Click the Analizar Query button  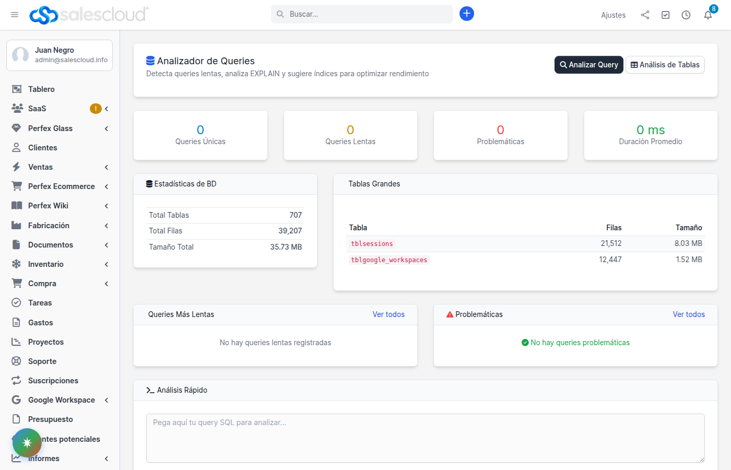click(x=588, y=65)
